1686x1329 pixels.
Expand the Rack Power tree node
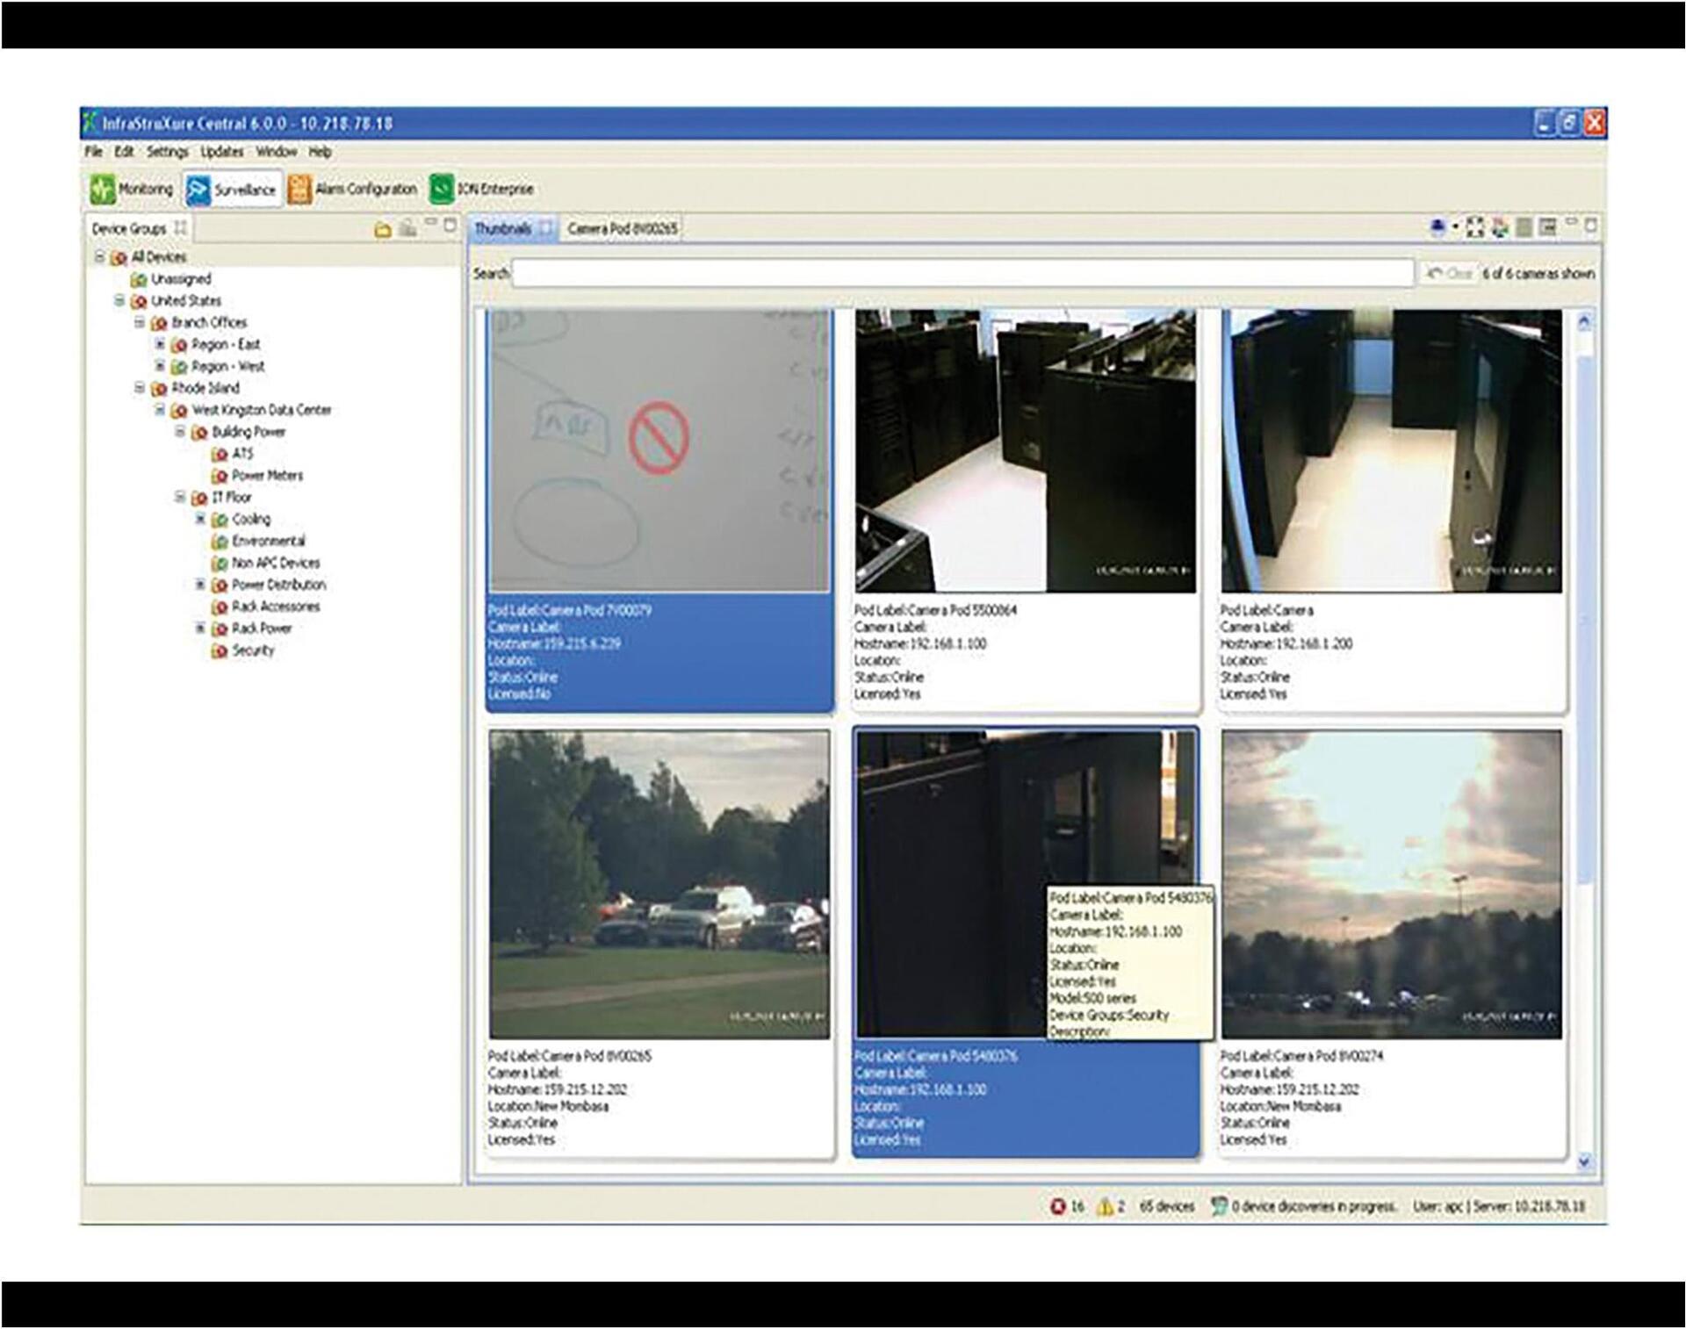pyautogui.click(x=200, y=628)
